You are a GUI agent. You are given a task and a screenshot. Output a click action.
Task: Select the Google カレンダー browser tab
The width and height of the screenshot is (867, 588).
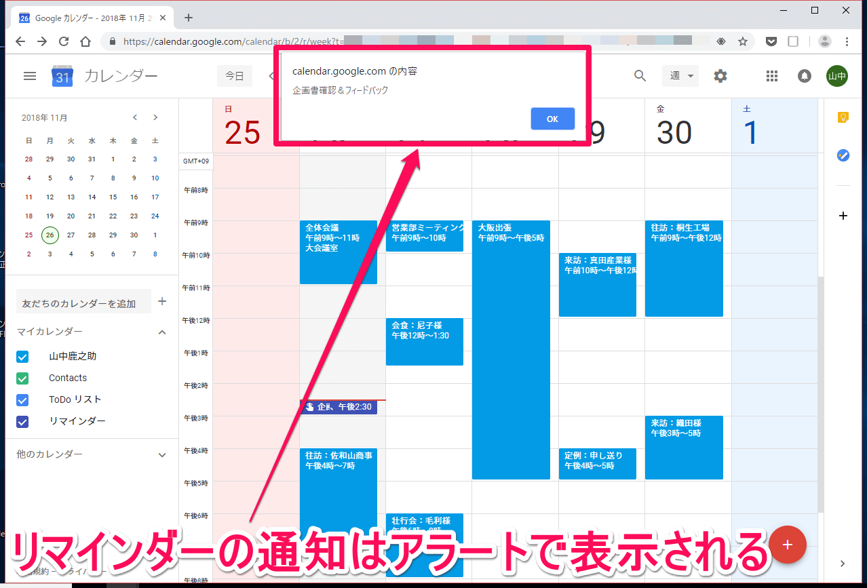coord(93,18)
